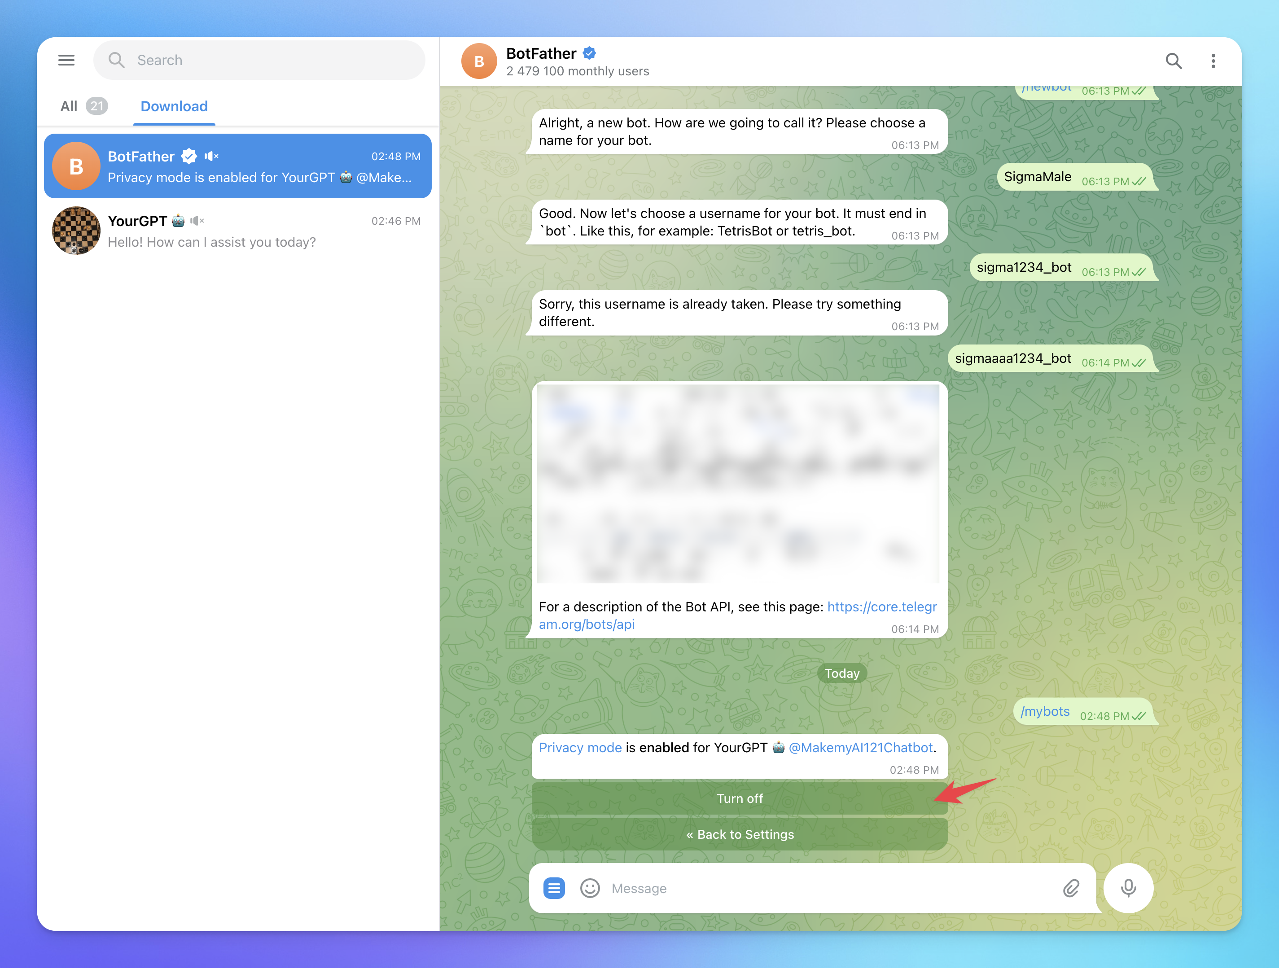Click the formatted messages icon in input
Image resolution: width=1279 pixels, height=968 pixels.
[556, 887]
